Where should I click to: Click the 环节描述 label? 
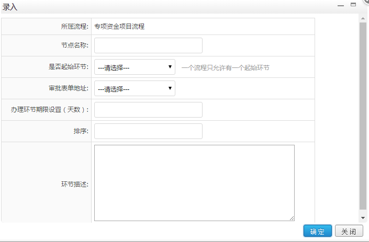tap(75, 184)
